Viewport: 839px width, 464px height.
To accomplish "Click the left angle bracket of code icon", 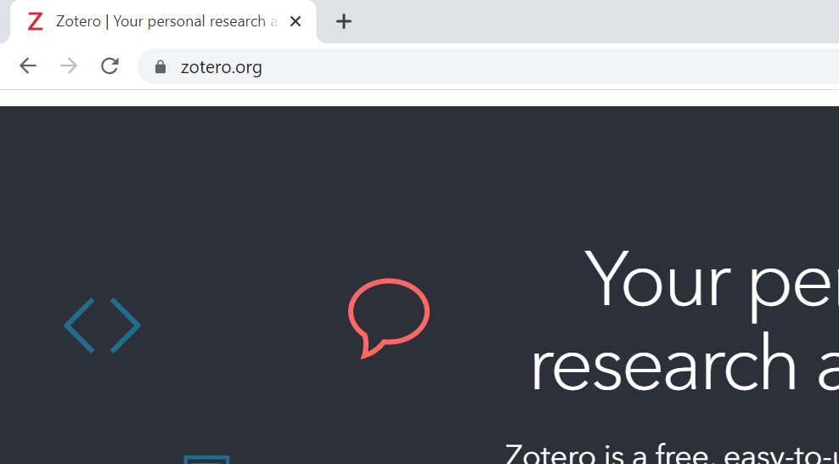I will [x=80, y=325].
